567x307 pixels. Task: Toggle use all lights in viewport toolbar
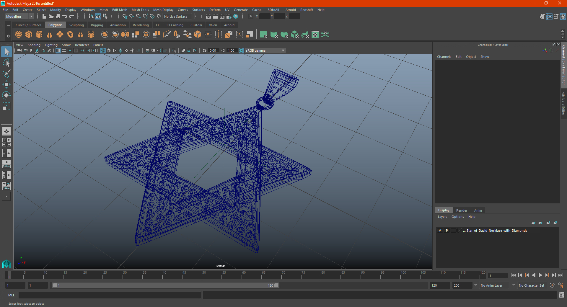pos(132,50)
